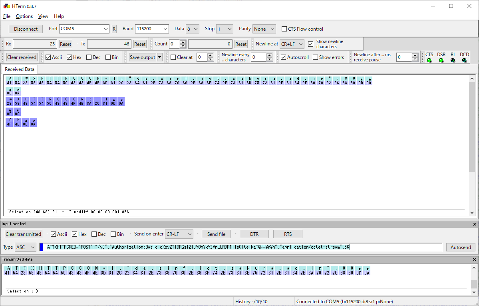479x306 pixels.
Task: Select the Received Data tab
Action: (20, 69)
